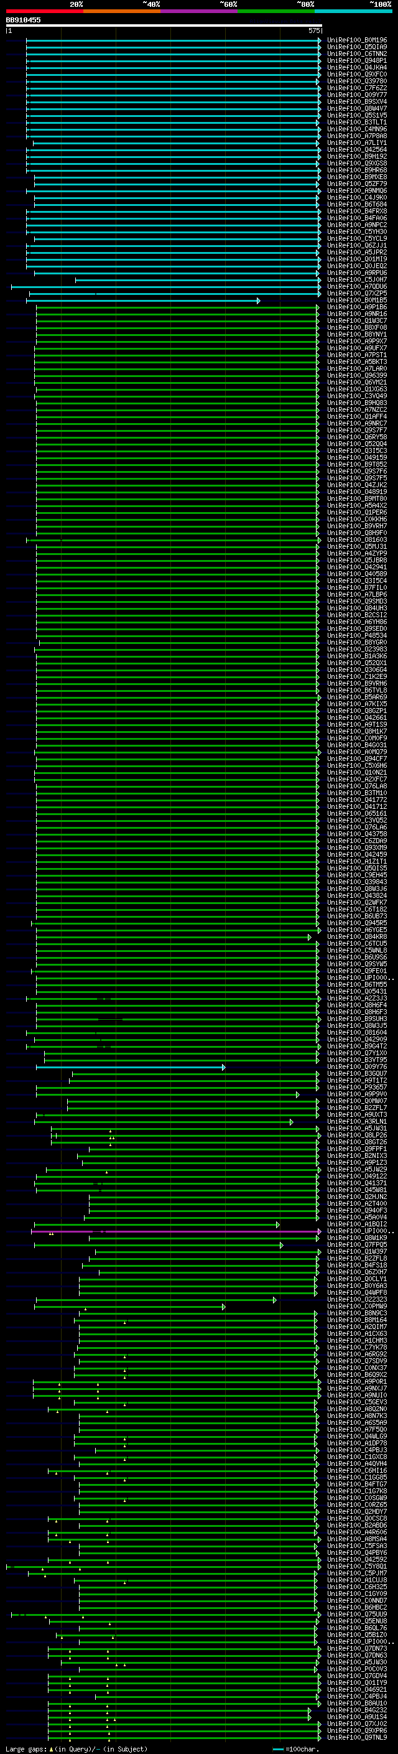
Task: Click arrowhead ending the UniRef100_A1BQI2 bar
Action: (277, 1225)
